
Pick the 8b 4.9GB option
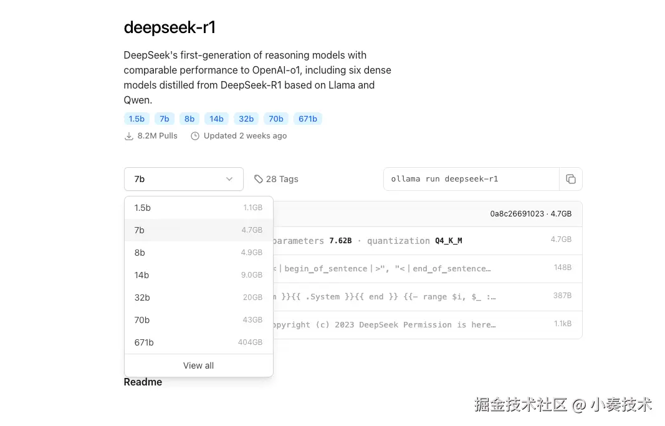(198, 253)
